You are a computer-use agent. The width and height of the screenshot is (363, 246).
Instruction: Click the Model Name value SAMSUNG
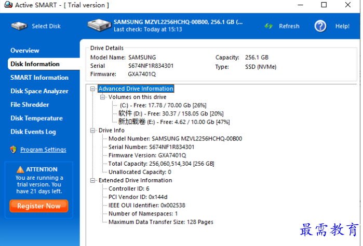142,57
